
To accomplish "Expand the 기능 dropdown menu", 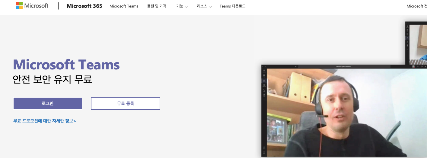I will (182, 6).
